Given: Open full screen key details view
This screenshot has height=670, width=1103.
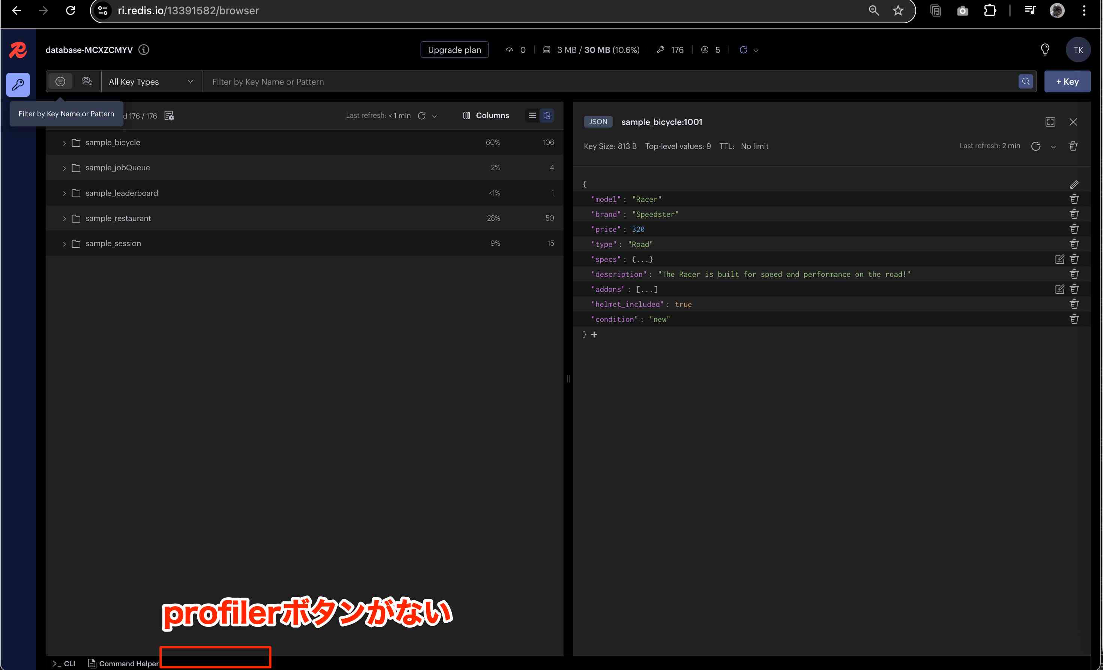Looking at the screenshot, I should [1050, 122].
